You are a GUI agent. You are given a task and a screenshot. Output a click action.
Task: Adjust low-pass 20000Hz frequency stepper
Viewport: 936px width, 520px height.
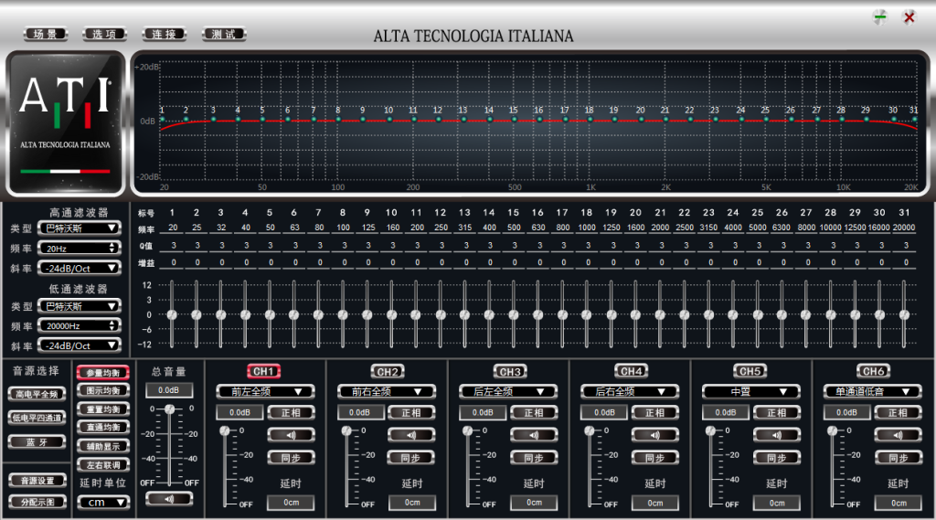[112, 325]
